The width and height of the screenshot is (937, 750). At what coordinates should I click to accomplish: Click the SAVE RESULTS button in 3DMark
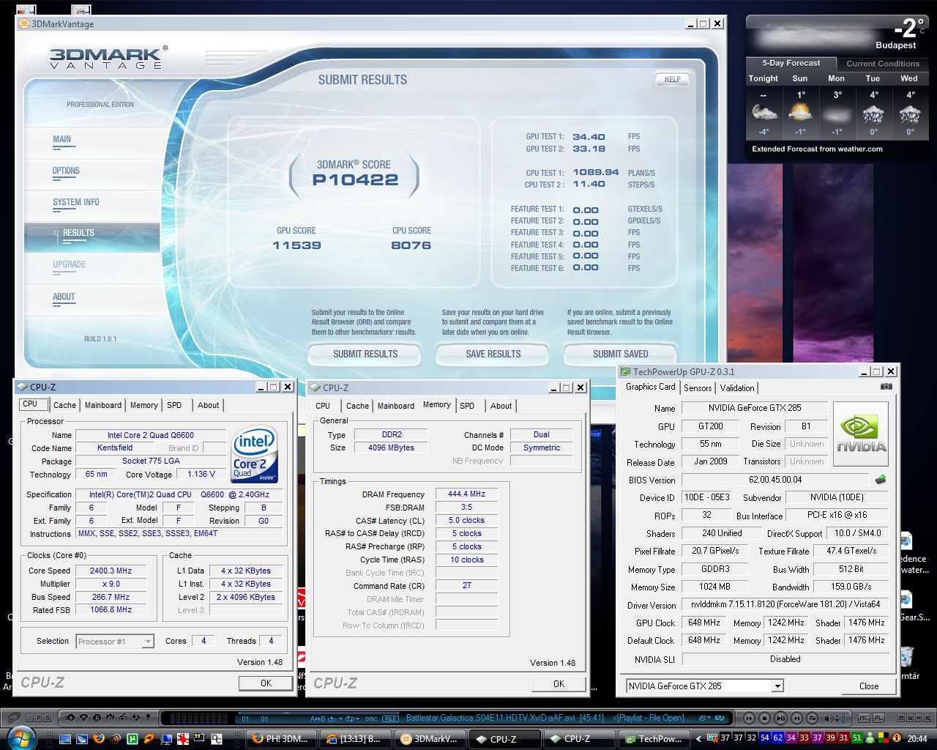coord(493,354)
